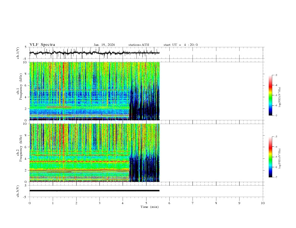This screenshot has height=228, width=296.
Task: Click the time axis tick label "10"
Action: 263,203
